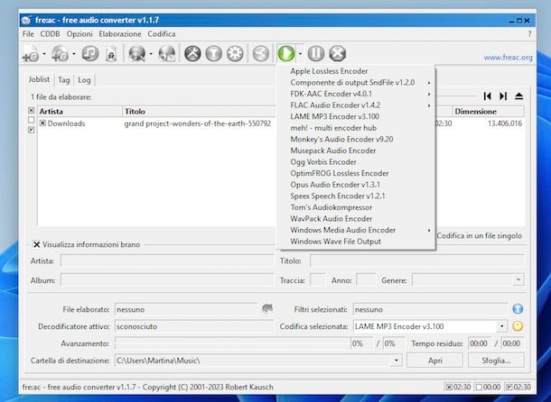Click the last 02:30 checkbox in status bar
The image size is (551, 402).
(509, 388)
